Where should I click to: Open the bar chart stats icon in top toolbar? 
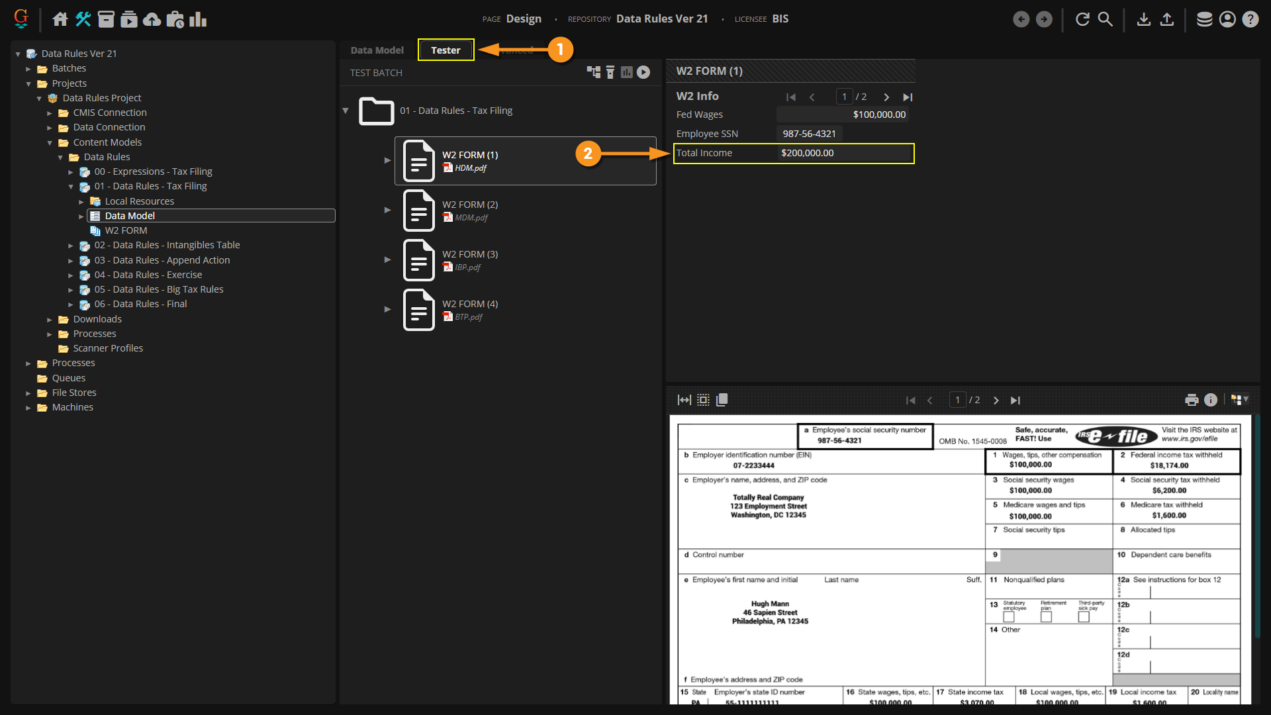(198, 19)
